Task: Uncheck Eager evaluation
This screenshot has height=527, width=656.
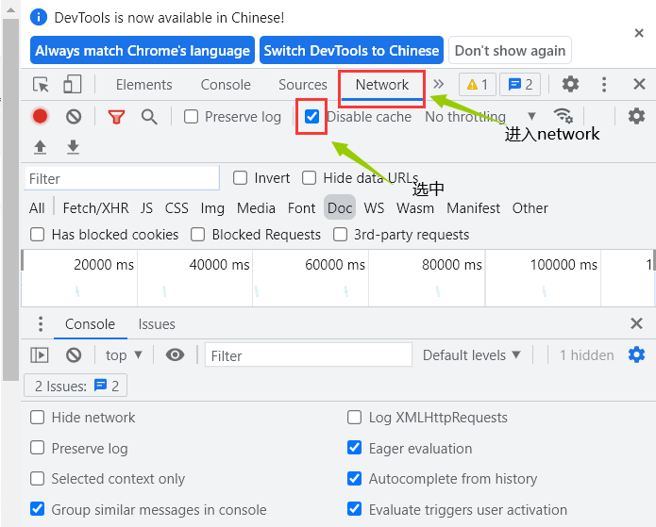Action: click(x=354, y=448)
